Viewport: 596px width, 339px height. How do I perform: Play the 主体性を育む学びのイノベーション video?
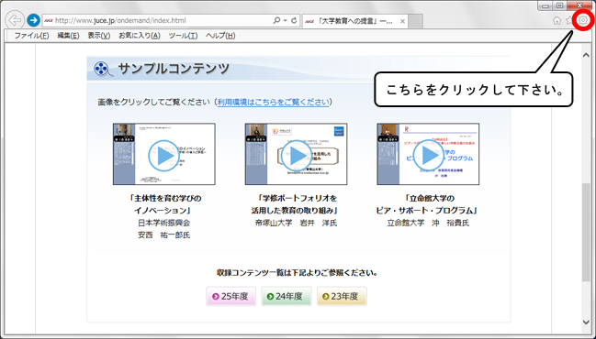pos(164,154)
